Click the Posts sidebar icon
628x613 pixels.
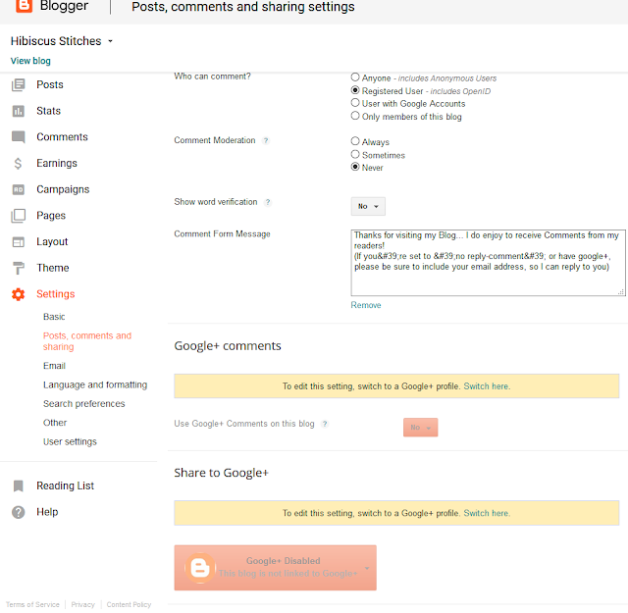pyautogui.click(x=18, y=85)
